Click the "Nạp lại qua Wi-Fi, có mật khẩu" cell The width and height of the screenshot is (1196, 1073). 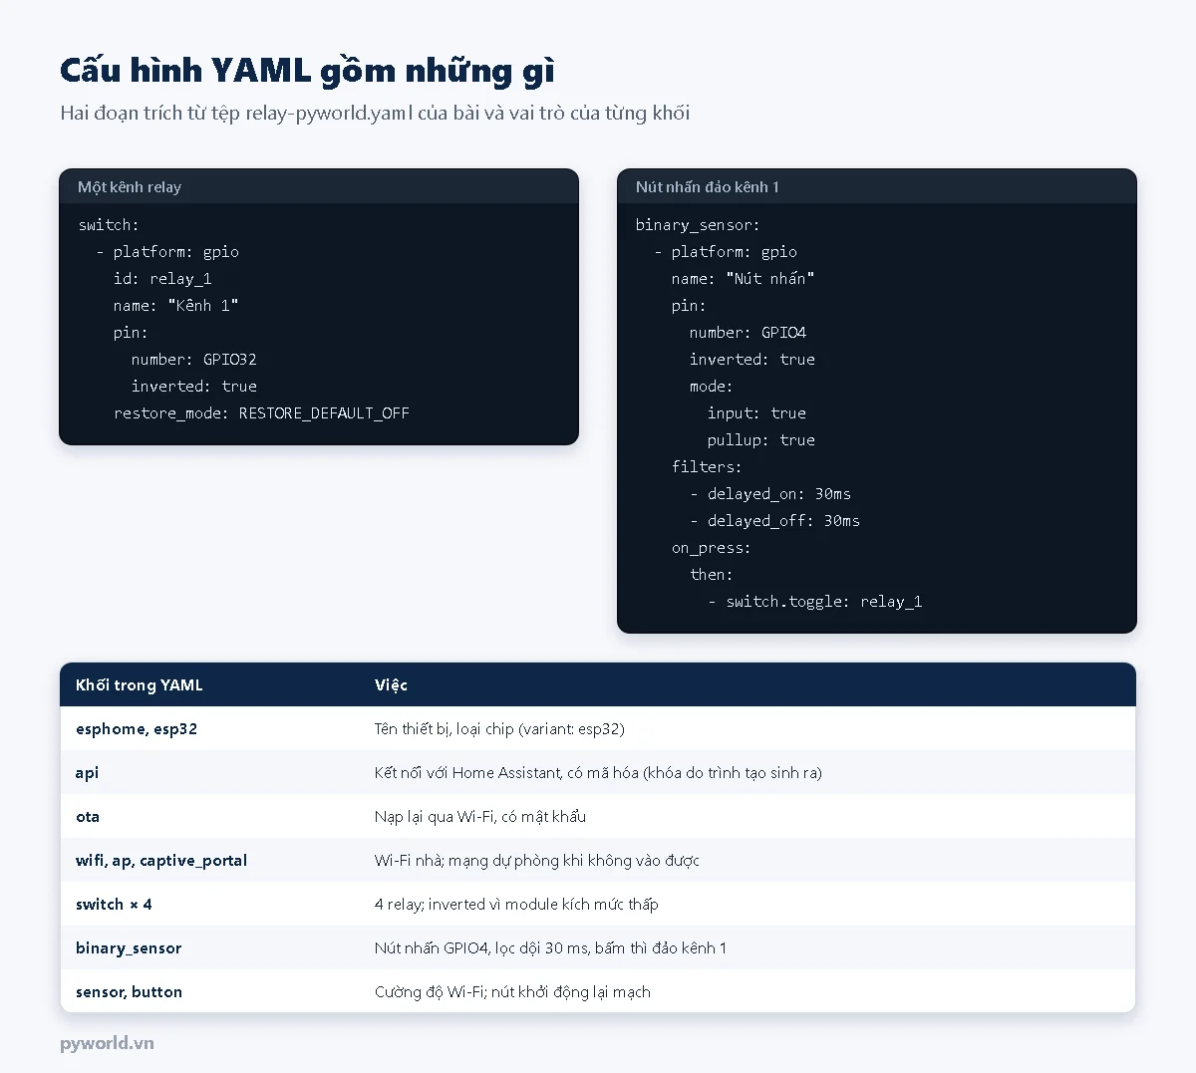(x=480, y=817)
